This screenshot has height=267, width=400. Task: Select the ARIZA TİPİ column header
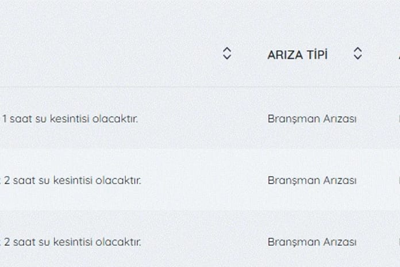click(x=297, y=55)
